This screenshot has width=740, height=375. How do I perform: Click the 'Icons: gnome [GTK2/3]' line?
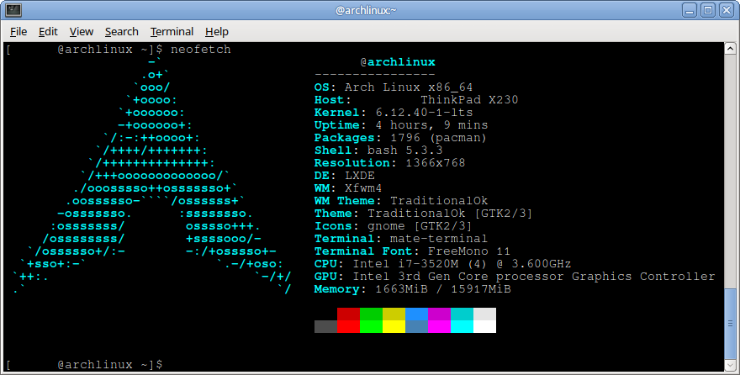pyautogui.click(x=394, y=226)
